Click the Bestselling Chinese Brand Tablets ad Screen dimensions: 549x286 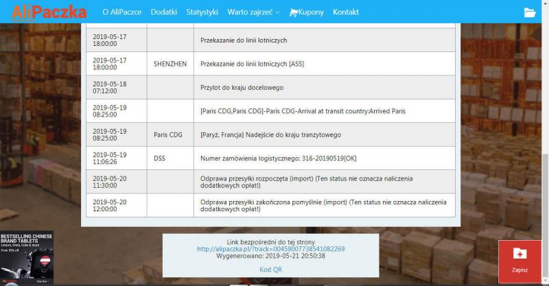27,257
